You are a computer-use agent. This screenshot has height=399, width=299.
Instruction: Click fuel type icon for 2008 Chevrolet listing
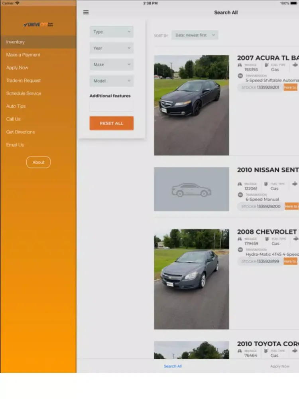pos(267,239)
